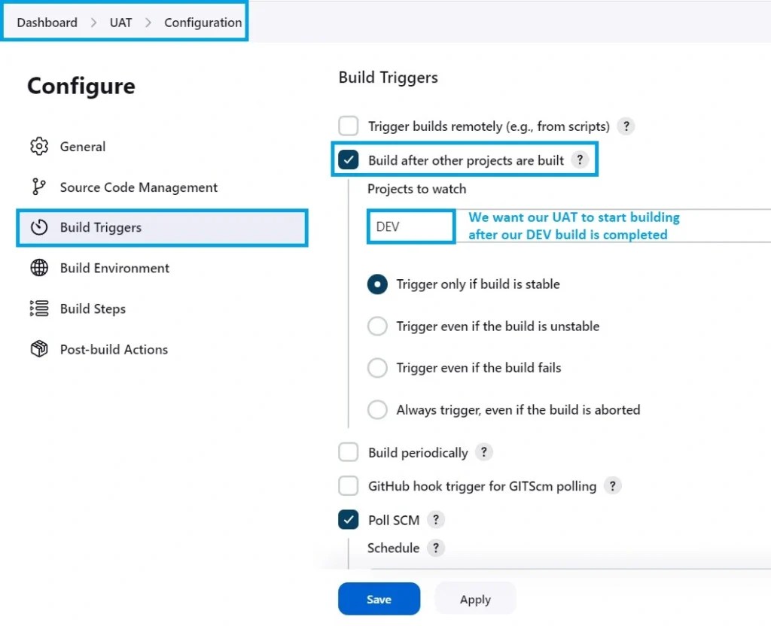This screenshot has width=771, height=626.
Task: Enable Trigger builds remotely checkbox
Action: point(348,126)
